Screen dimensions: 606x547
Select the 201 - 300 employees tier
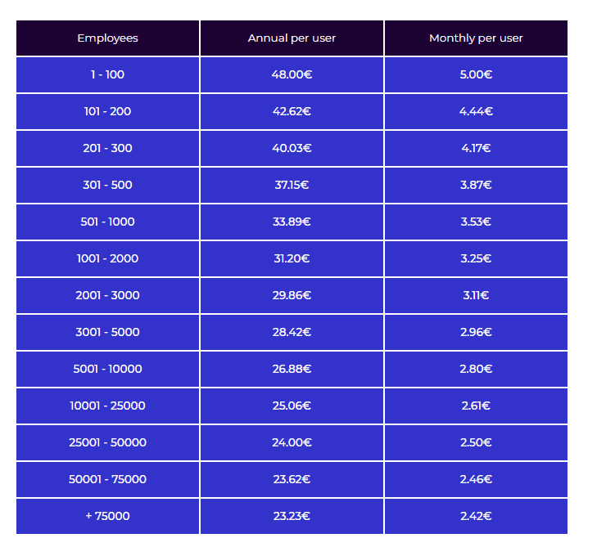(107, 148)
